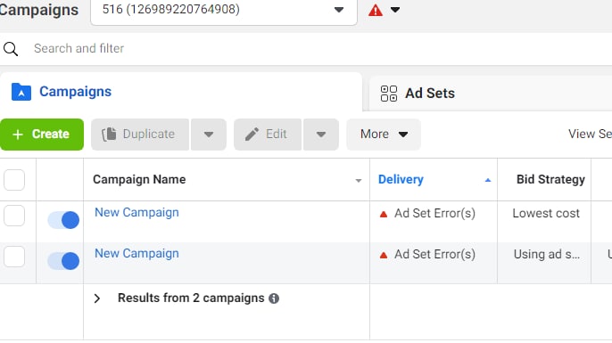Screen dimensions: 612x343
Task: Tick the select-all checkbox in table header
Action: 14,180
